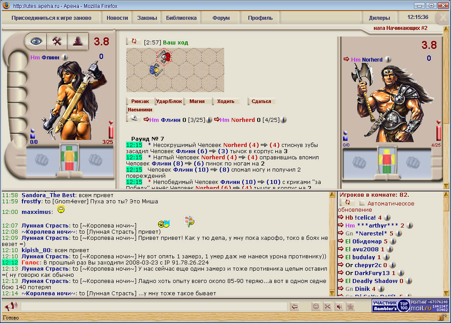
Task: Open Форум menu item
Action: coord(221,18)
